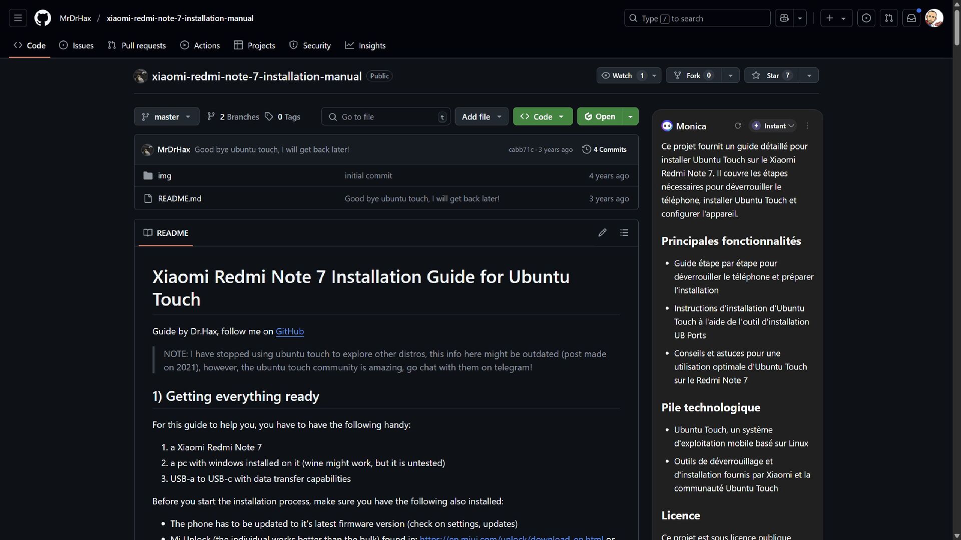961x540 pixels.
Task: Click the branches fork icon
Action: (x=211, y=116)
